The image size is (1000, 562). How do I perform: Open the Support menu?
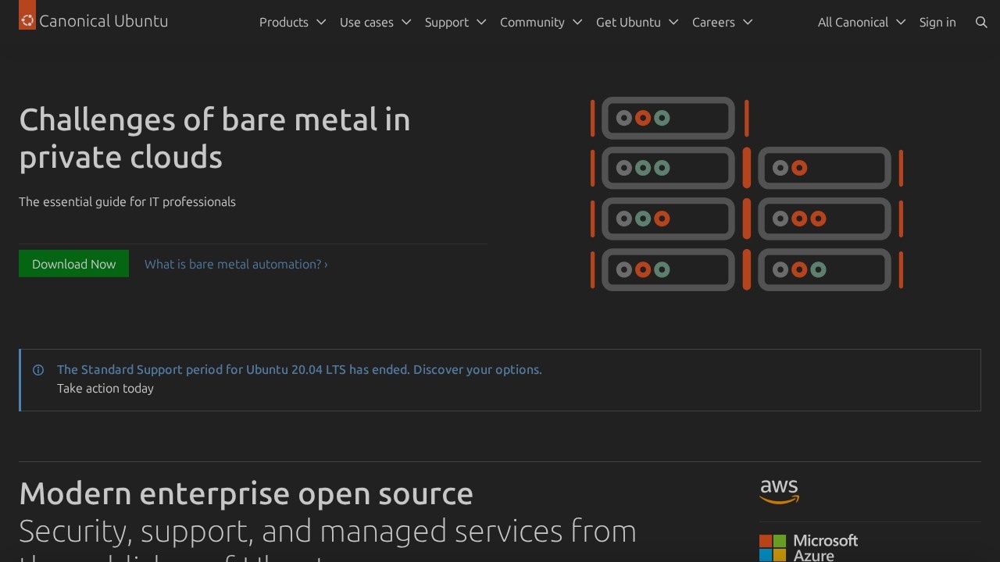tap(455, 23)
